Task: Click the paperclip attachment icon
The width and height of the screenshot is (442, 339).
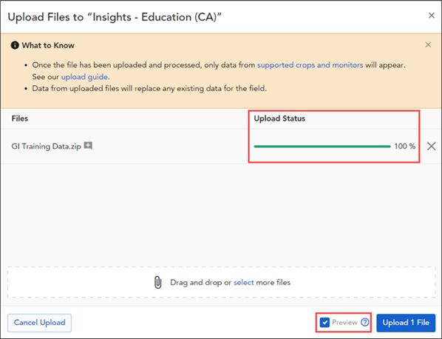Action: 158,282
